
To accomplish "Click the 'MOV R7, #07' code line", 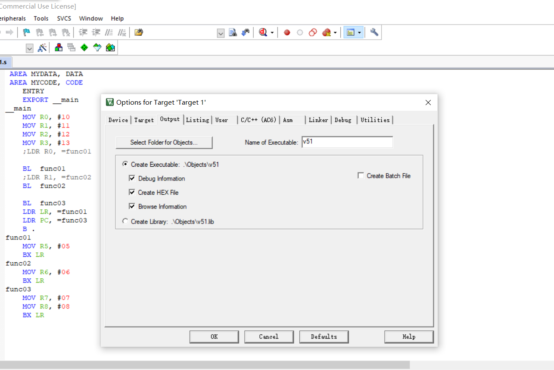I will click(x=46, y=298).
